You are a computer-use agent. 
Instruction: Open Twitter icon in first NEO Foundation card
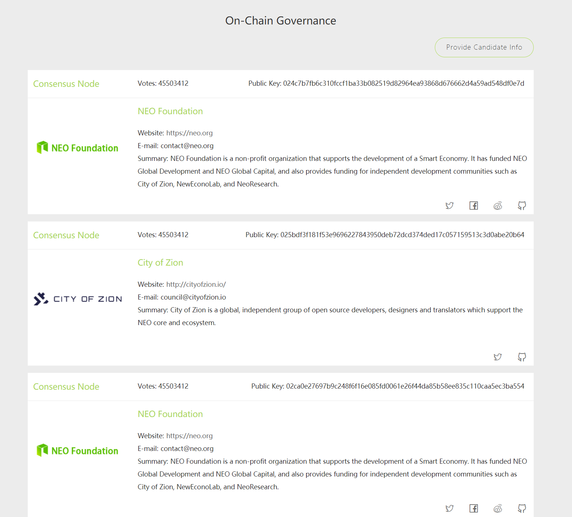tap(449, 205)
